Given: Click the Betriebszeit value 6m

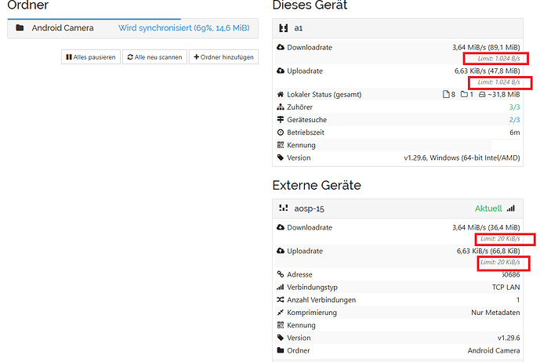Looking at the screenshot, I should [515, 132].
